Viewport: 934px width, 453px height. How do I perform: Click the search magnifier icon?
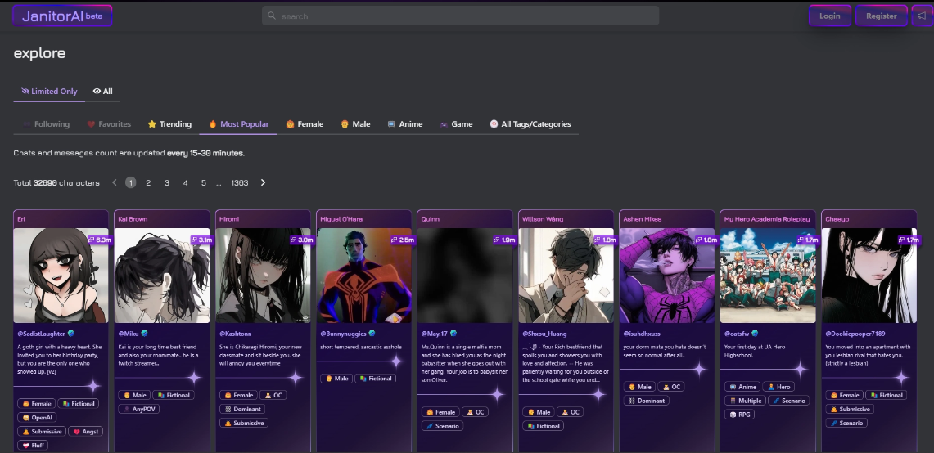tap(272, 16)
